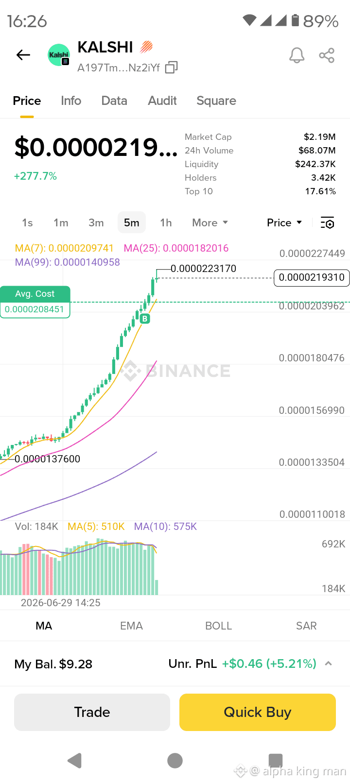Enable the EMA indicator
Image resolution: width=350 pixels, height=783 pixels.
click(x=131, y=626)
